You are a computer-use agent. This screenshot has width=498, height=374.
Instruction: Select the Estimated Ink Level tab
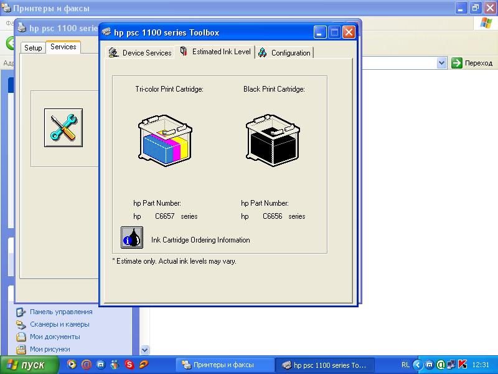215,52
